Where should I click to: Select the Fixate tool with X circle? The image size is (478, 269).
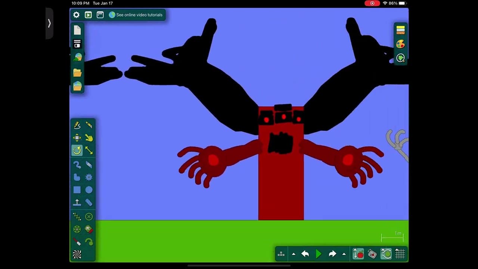(89, 216)
